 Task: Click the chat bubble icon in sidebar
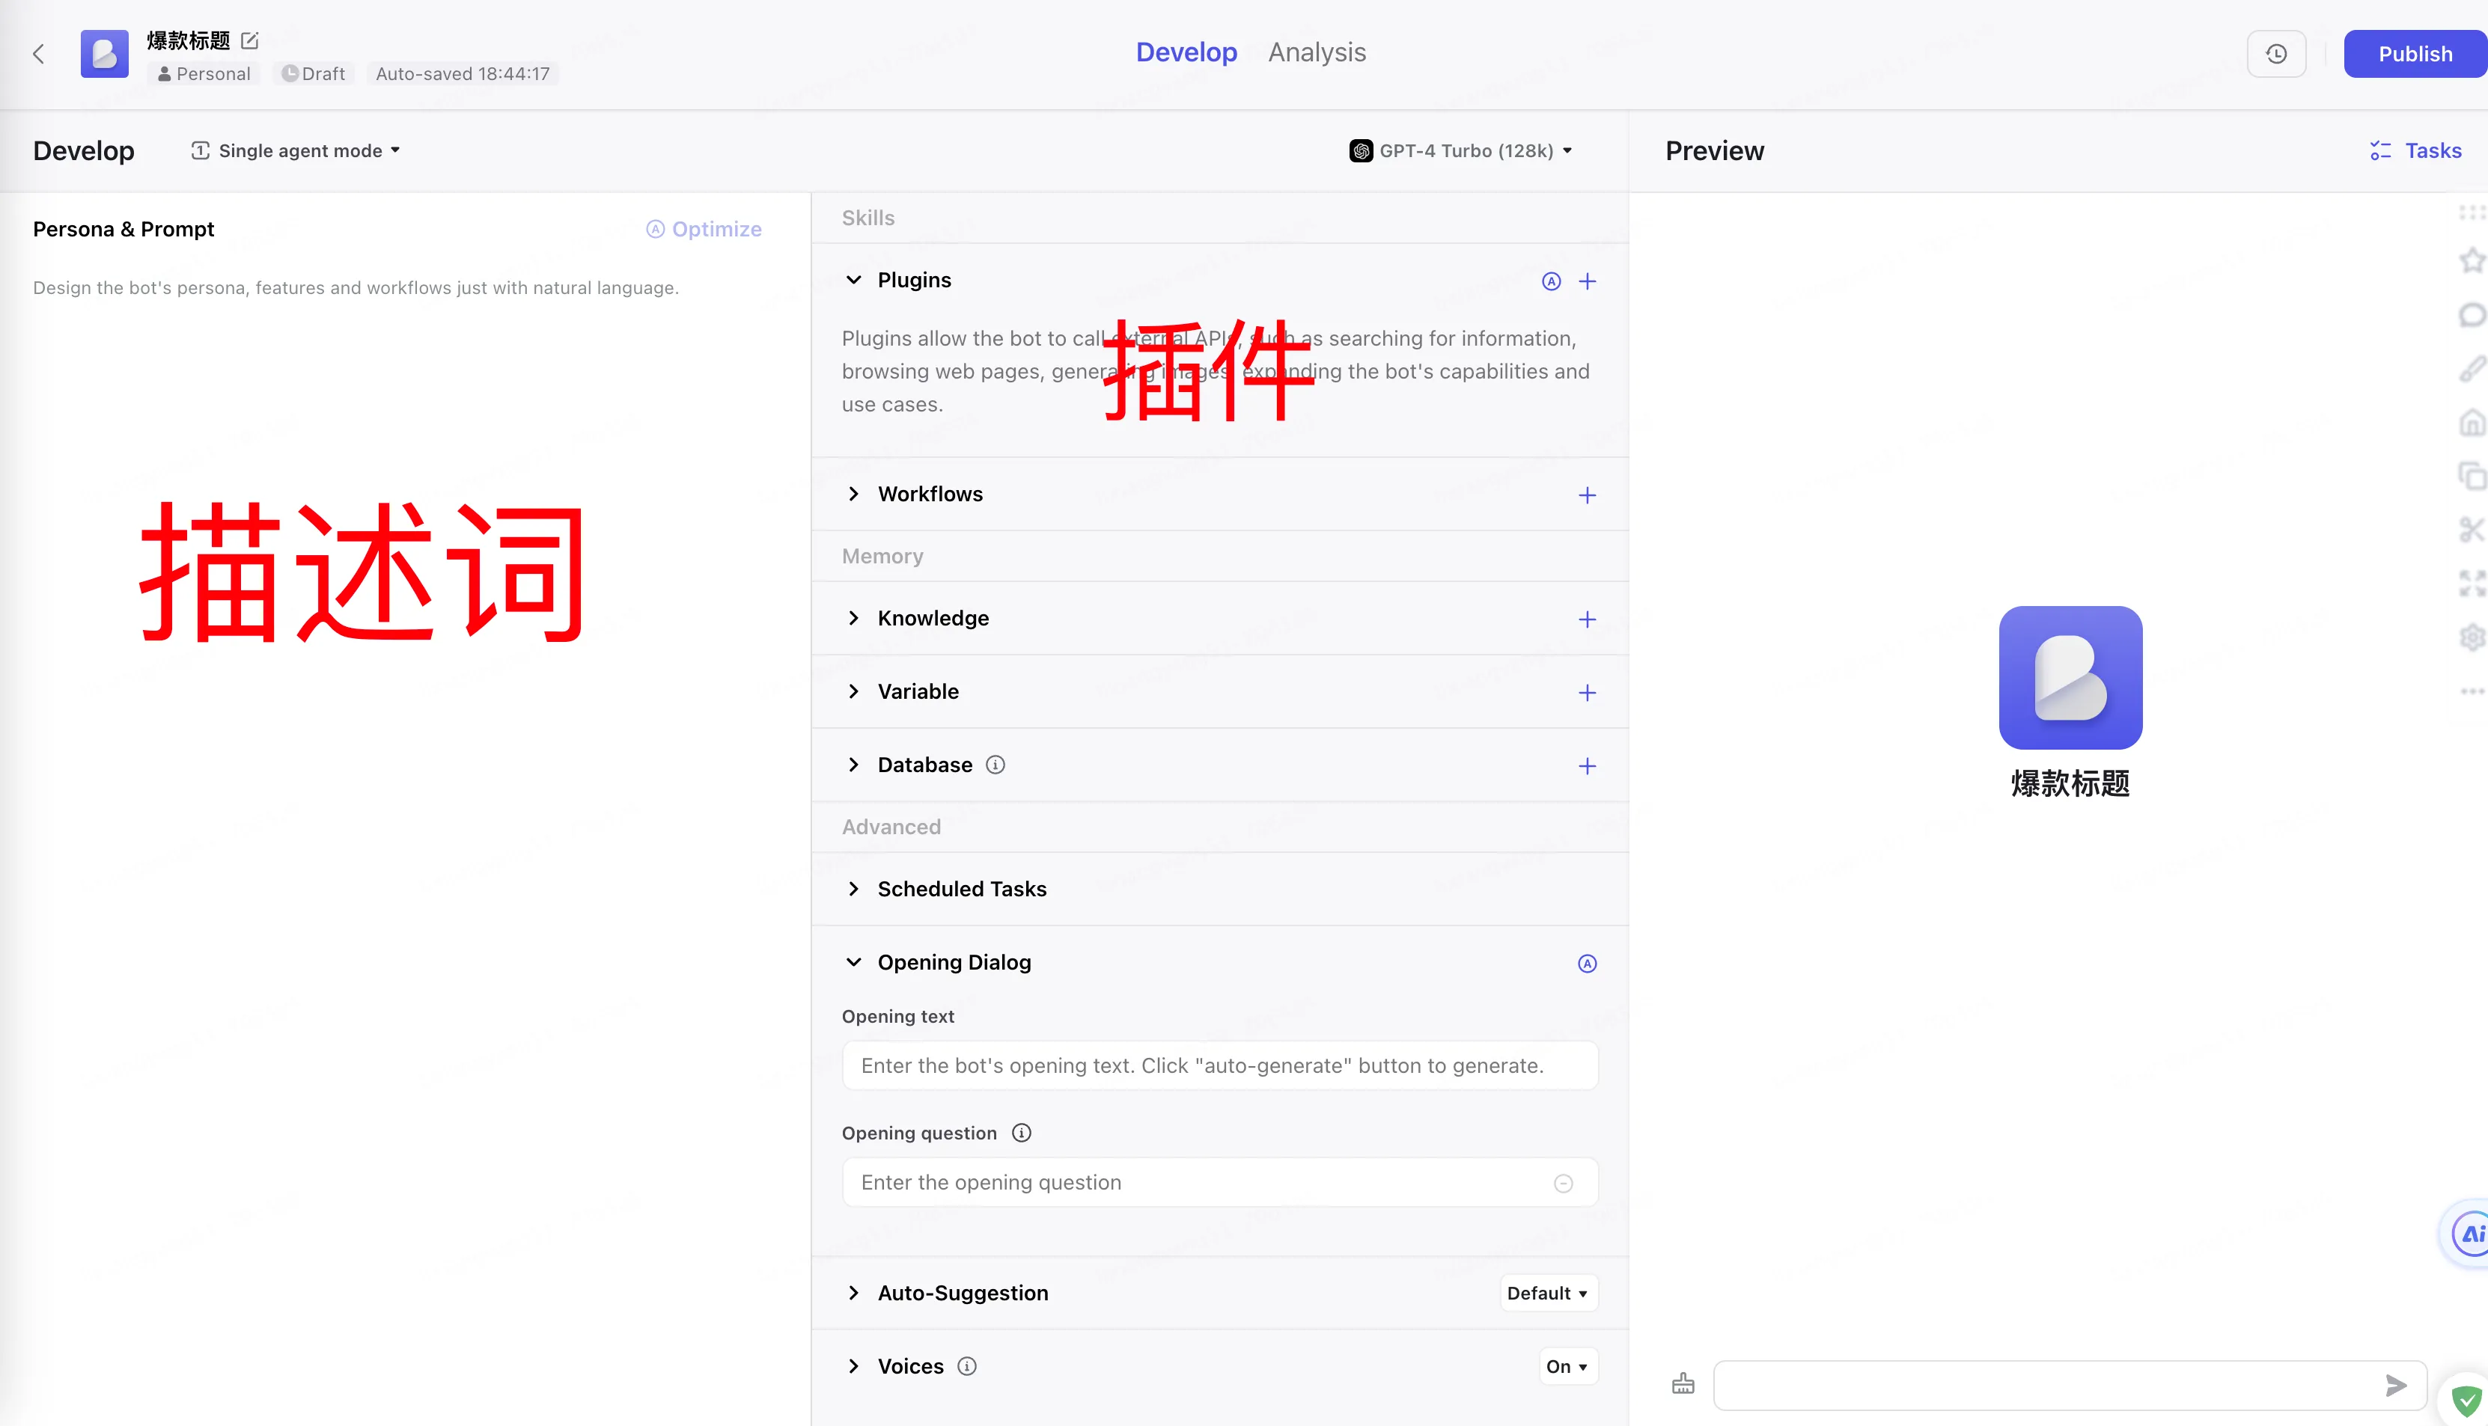pos(2472,314)
